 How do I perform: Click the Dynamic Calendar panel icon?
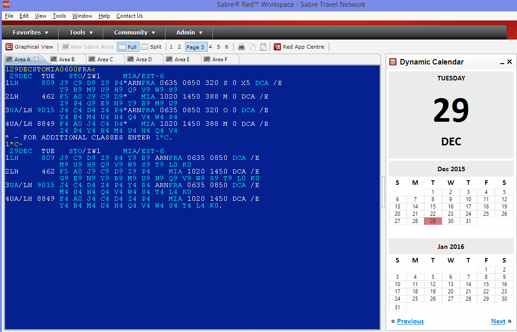(393, 62)
